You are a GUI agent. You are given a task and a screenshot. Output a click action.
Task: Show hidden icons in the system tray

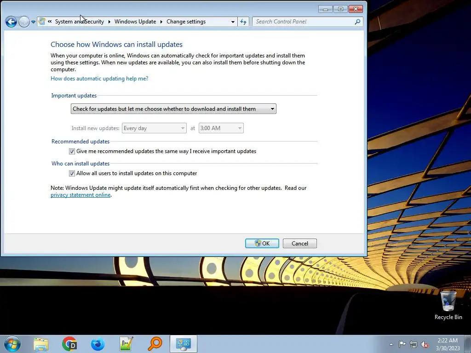point(391,344)
